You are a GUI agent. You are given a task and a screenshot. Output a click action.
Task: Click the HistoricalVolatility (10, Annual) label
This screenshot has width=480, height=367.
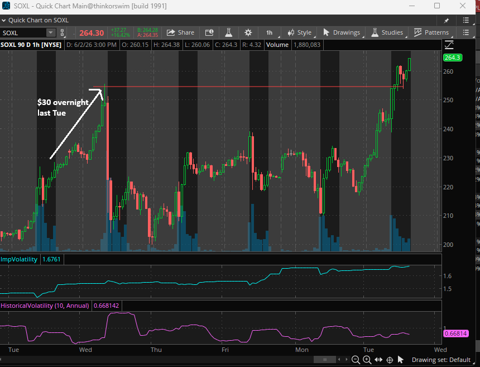click(x=45, y=306)
